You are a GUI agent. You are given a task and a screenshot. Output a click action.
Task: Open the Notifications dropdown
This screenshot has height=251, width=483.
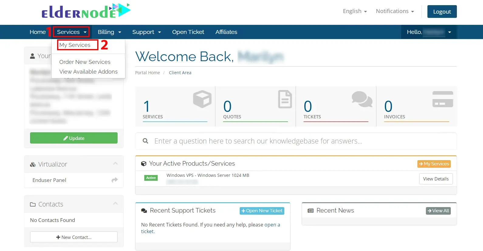(395, 11)
